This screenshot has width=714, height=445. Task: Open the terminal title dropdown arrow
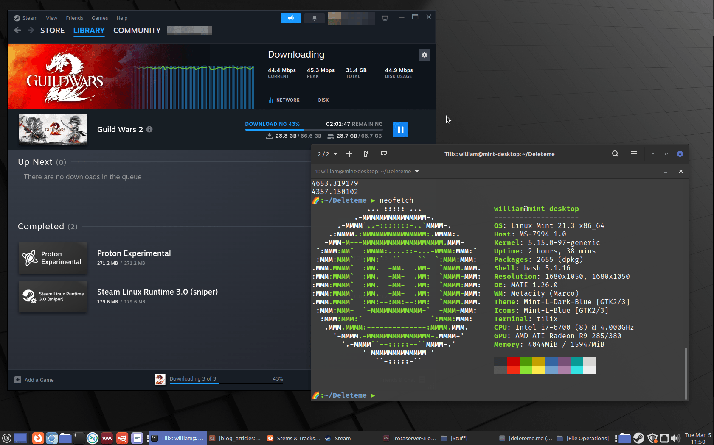(417, 171)
